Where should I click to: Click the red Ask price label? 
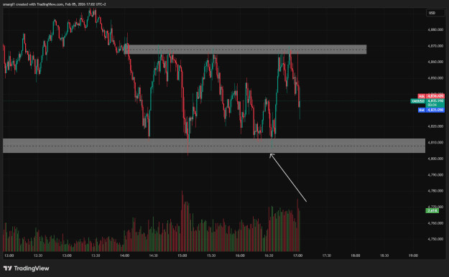(431, 96)
